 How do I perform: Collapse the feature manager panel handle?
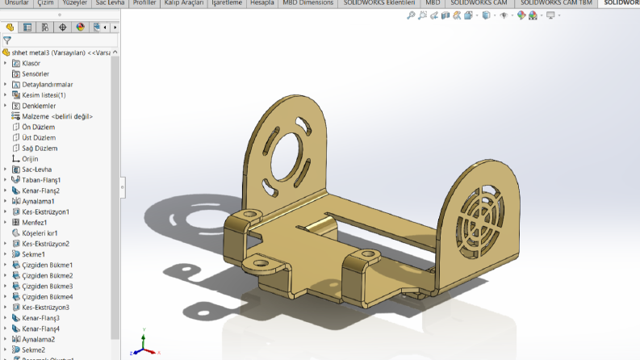tap(122, 187)
